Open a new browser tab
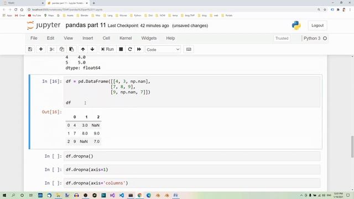Viewport: 354px width, 199px height. 93,3
